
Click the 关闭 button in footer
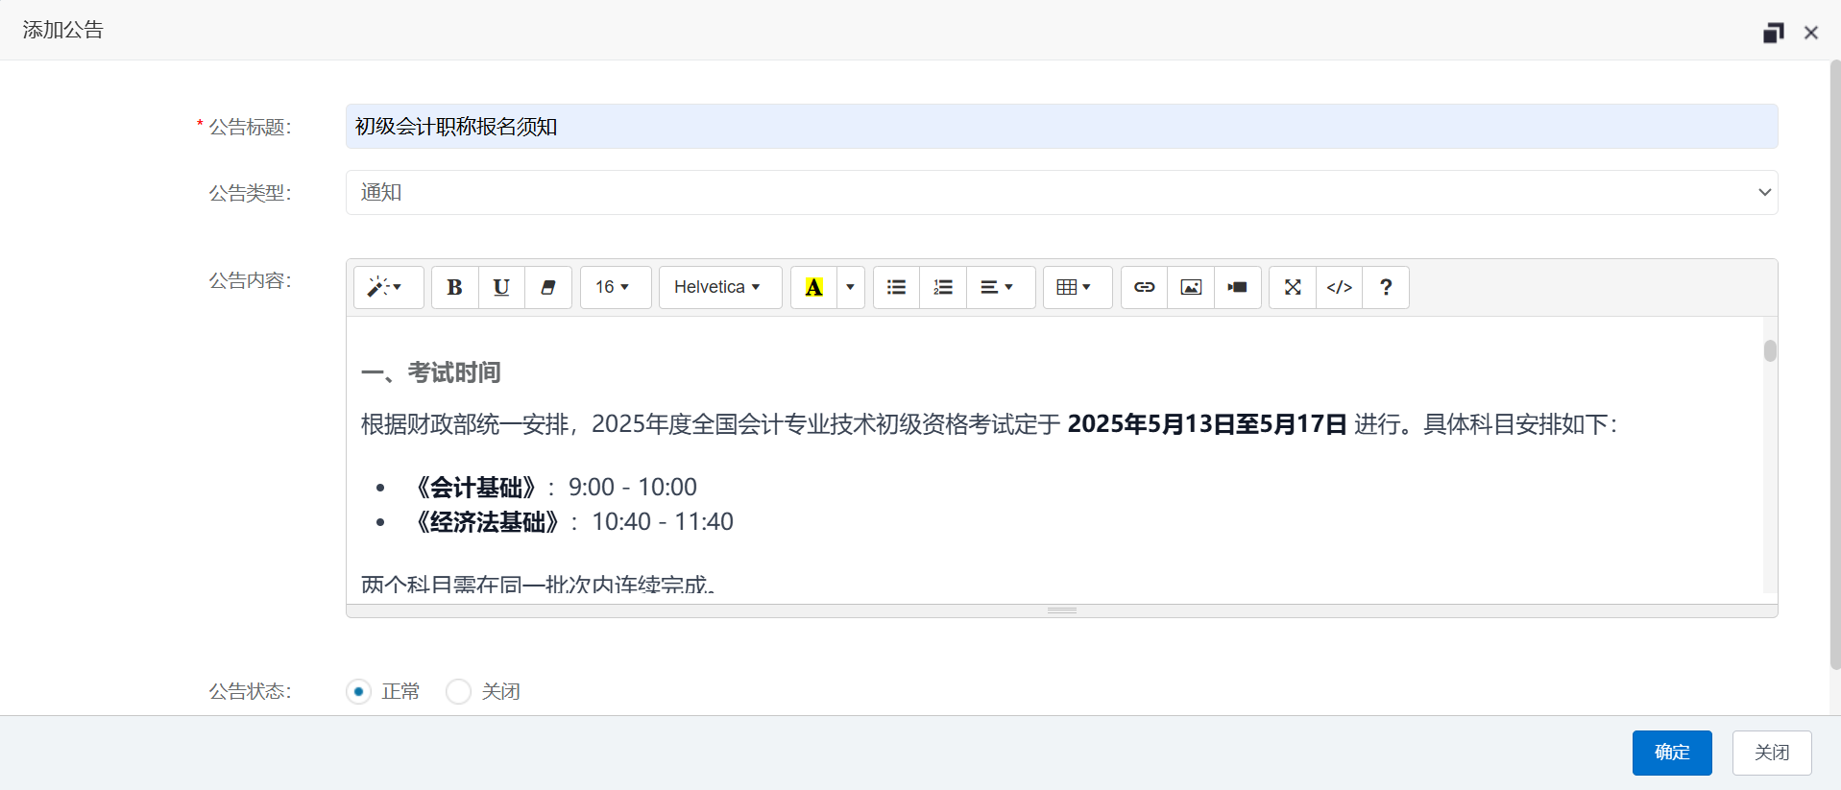point(1772,753)
